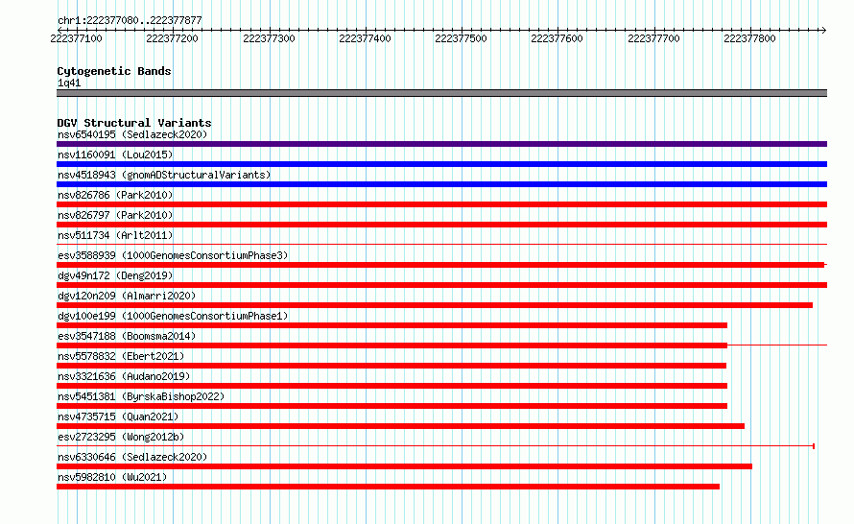854x524 pixels.
Task: Click the red dgv100e199 variant bar
Action: coord(392,325)
